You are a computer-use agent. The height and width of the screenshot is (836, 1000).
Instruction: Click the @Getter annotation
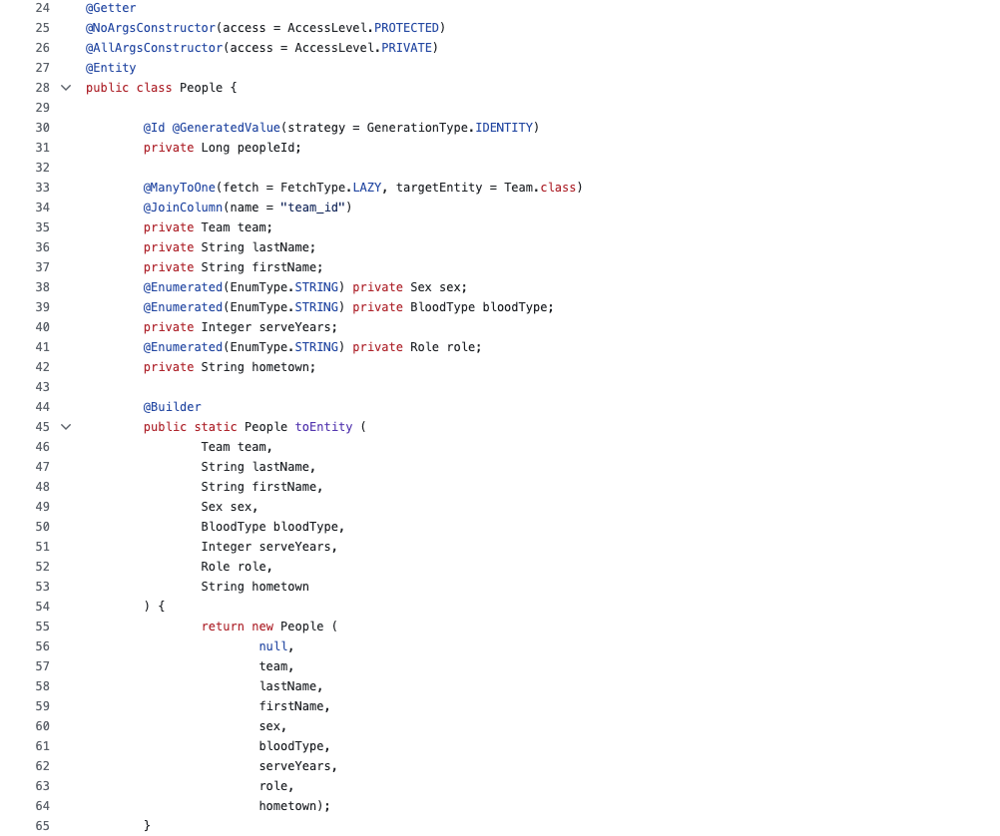click(111, 8)
